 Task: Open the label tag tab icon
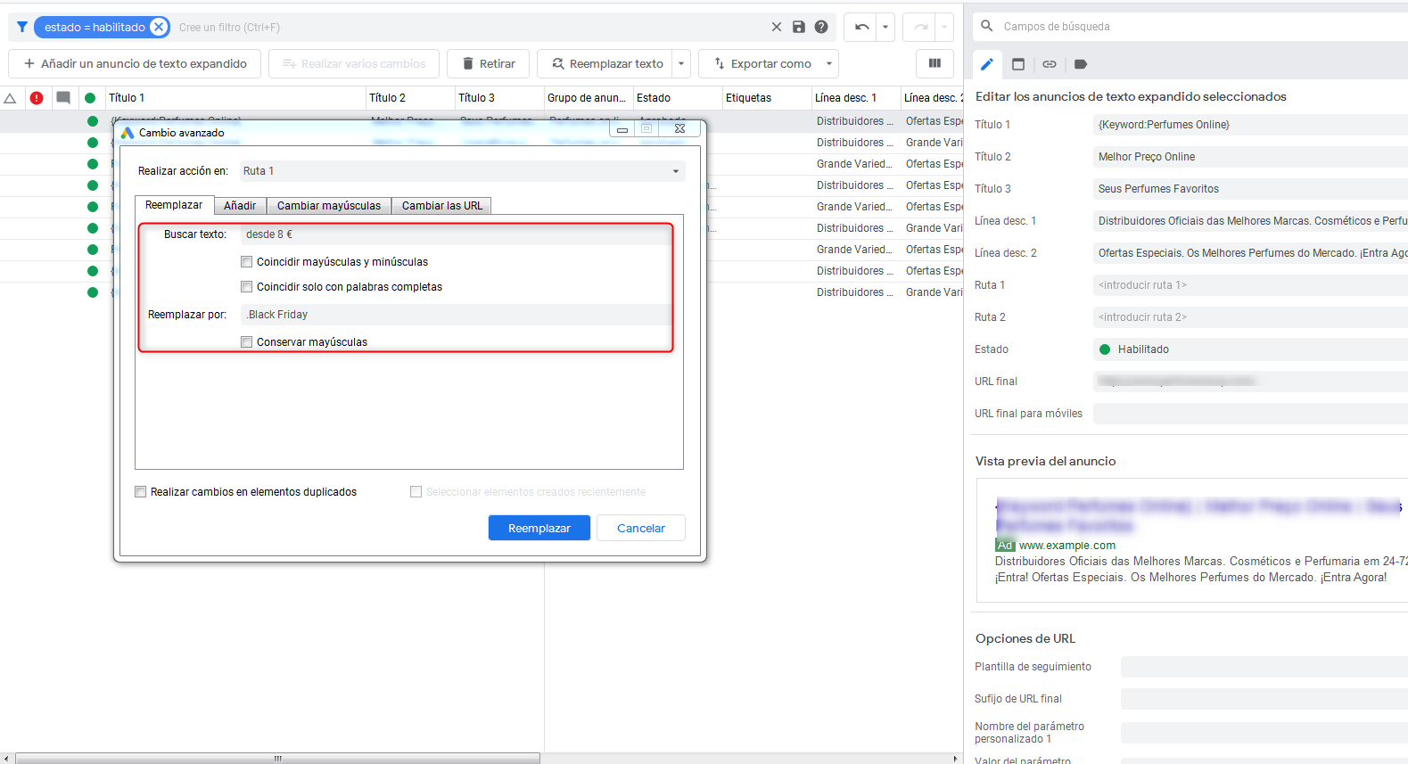point(1081,64)
